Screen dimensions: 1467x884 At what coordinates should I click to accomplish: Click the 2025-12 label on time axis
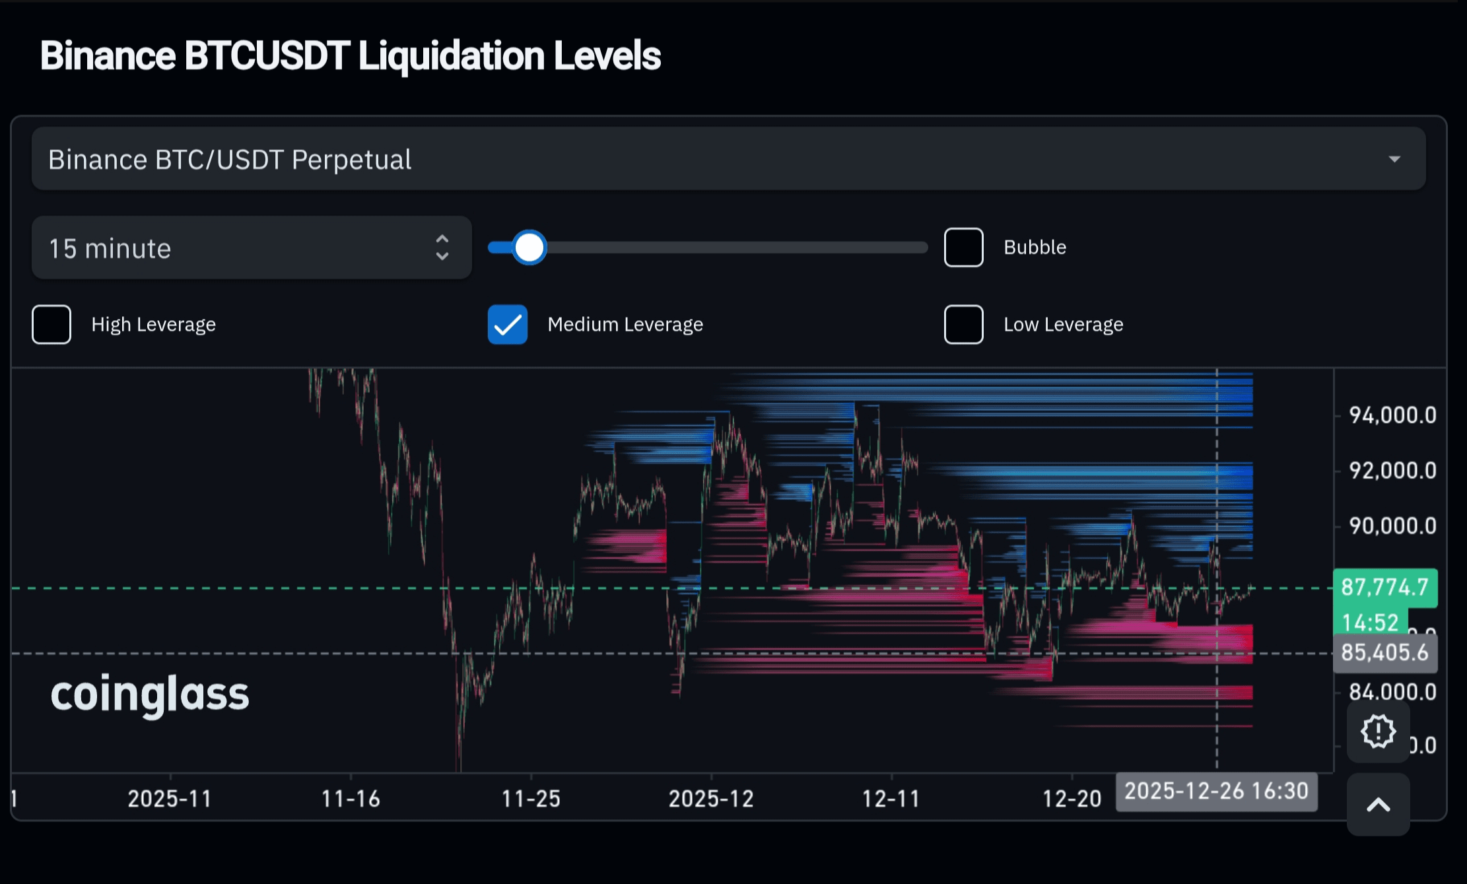[711, 799]
